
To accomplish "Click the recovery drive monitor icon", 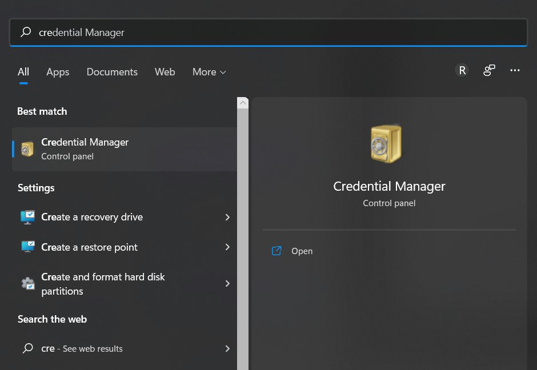I will point(28,217).
